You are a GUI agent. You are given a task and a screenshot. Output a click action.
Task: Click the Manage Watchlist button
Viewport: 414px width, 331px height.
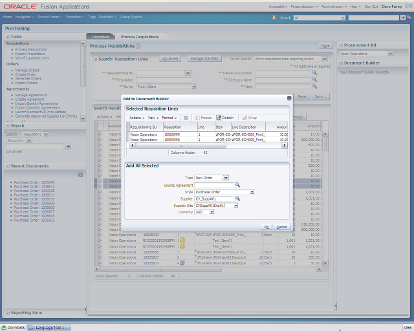tap(204, 59)
